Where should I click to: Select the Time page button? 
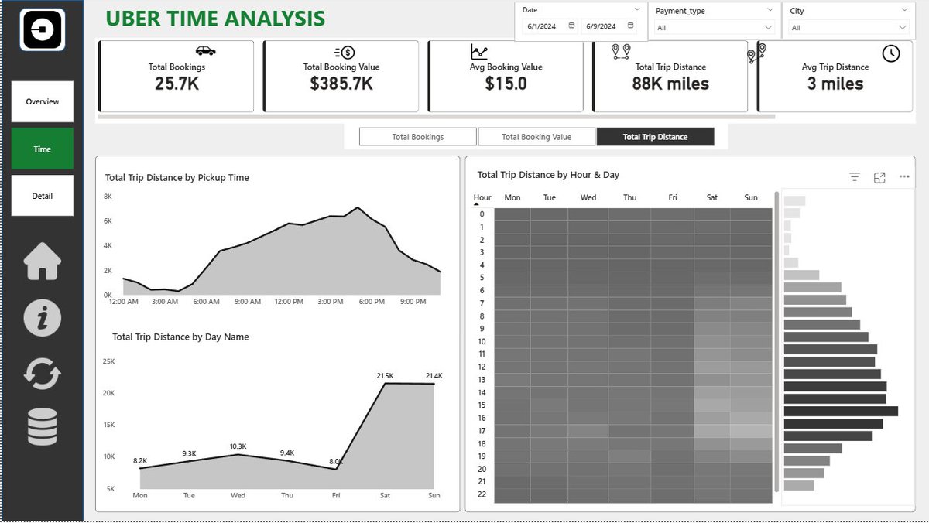pyautogui.click(x=43, y=149)
